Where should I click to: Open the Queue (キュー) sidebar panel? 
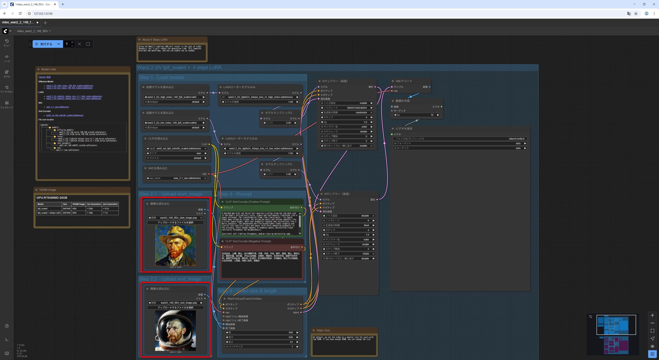7,43
